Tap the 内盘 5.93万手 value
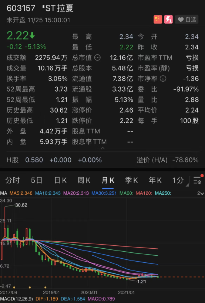This screenshot has width=205, height=303. [x=54, y=142]
